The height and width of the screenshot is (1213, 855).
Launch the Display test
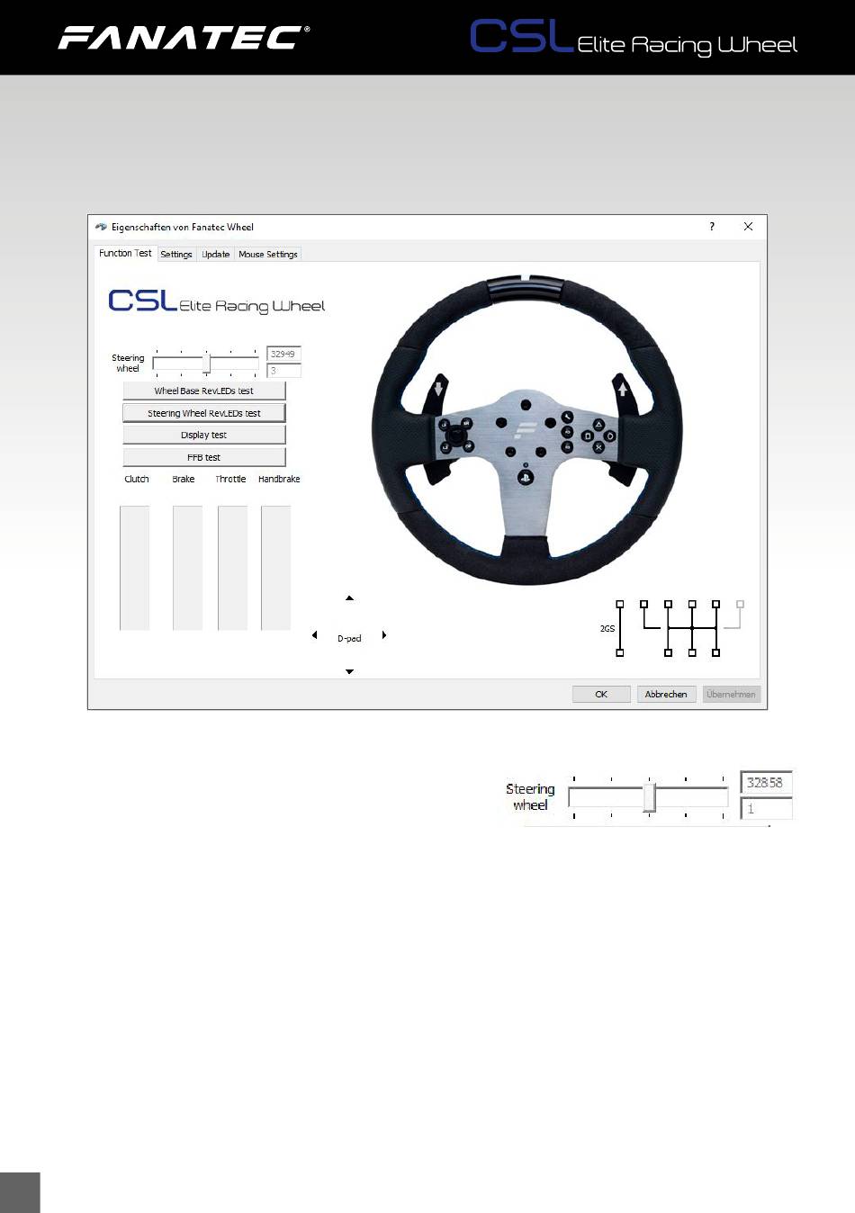(x=204, y=435)
